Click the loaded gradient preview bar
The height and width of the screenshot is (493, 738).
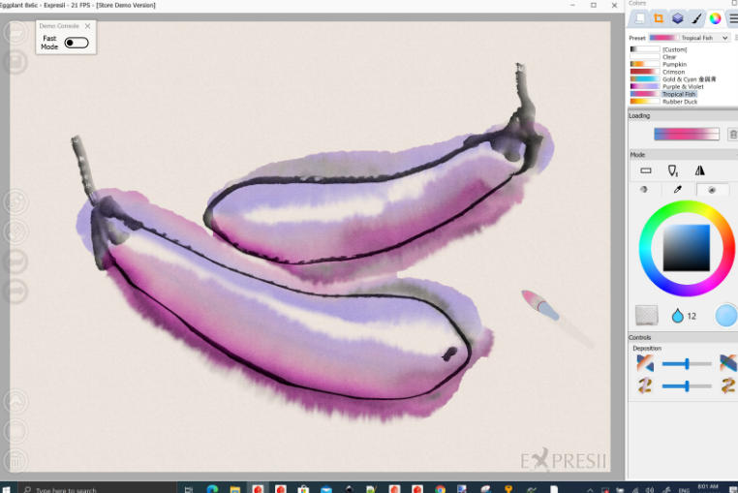[686, 135]
